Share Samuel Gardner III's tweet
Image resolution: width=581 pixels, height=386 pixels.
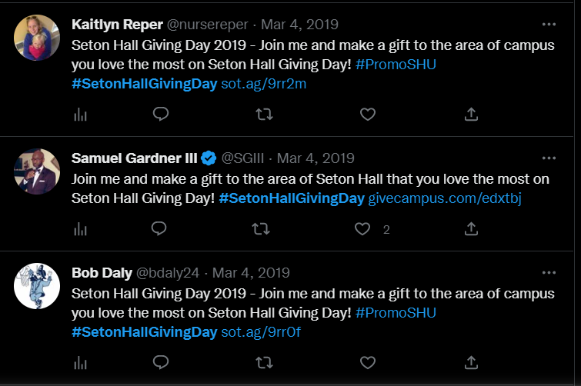472,228
